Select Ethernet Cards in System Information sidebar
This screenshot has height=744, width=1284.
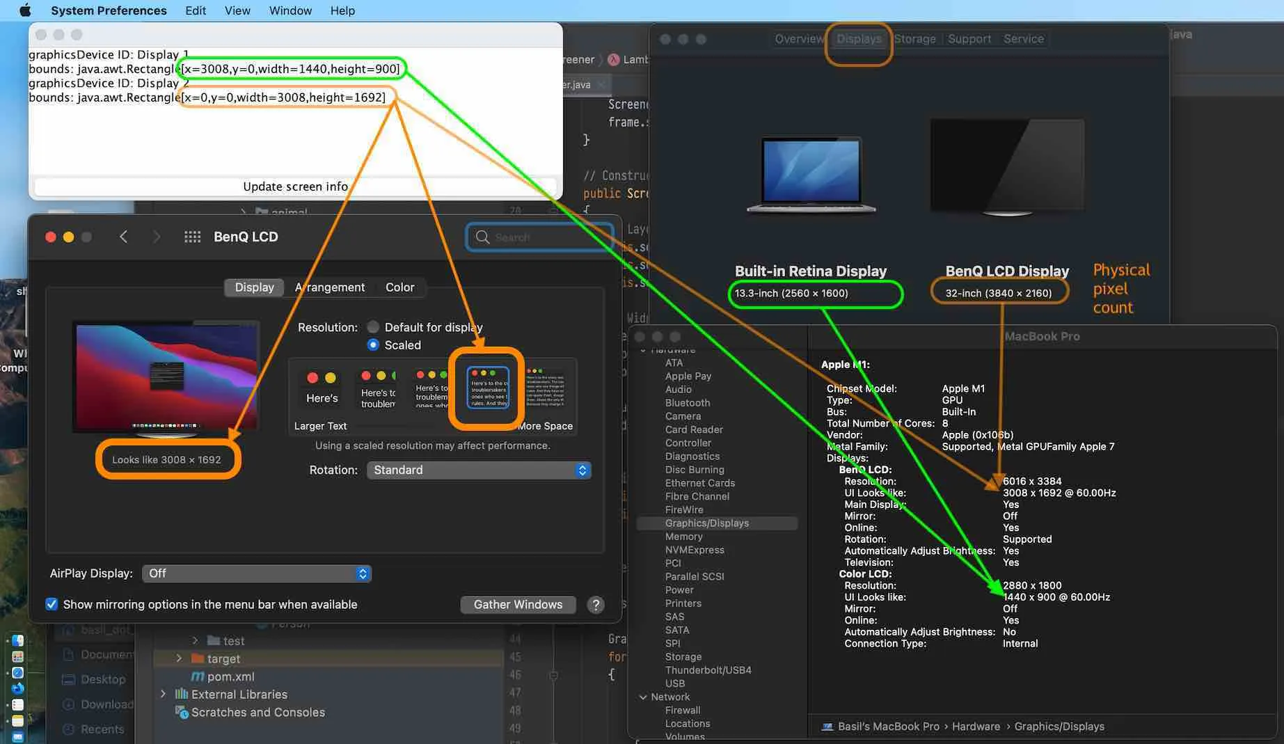click(x=700, y=483)
